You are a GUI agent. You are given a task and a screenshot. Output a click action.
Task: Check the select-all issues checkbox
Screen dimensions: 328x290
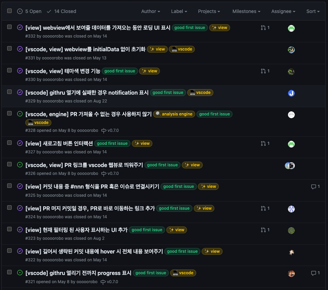[9, 11]
